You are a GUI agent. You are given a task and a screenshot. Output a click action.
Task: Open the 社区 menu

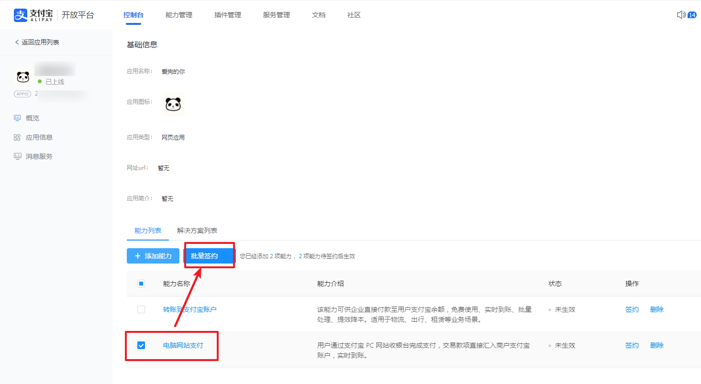(x=354, y=15)
